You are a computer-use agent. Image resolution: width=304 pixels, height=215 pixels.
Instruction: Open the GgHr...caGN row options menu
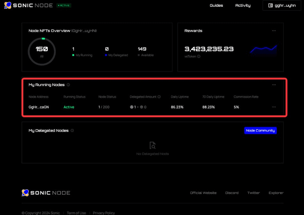[274, 107]
